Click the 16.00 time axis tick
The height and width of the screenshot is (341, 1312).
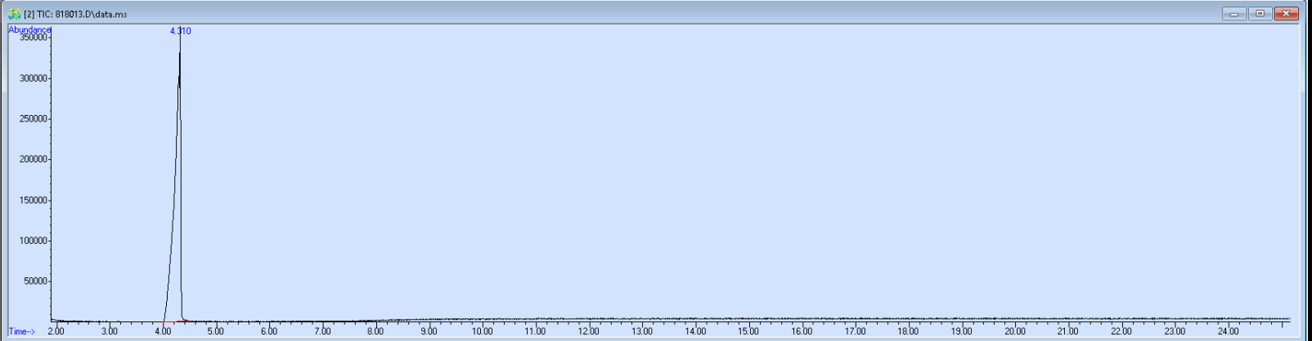(x=802, y=331)
